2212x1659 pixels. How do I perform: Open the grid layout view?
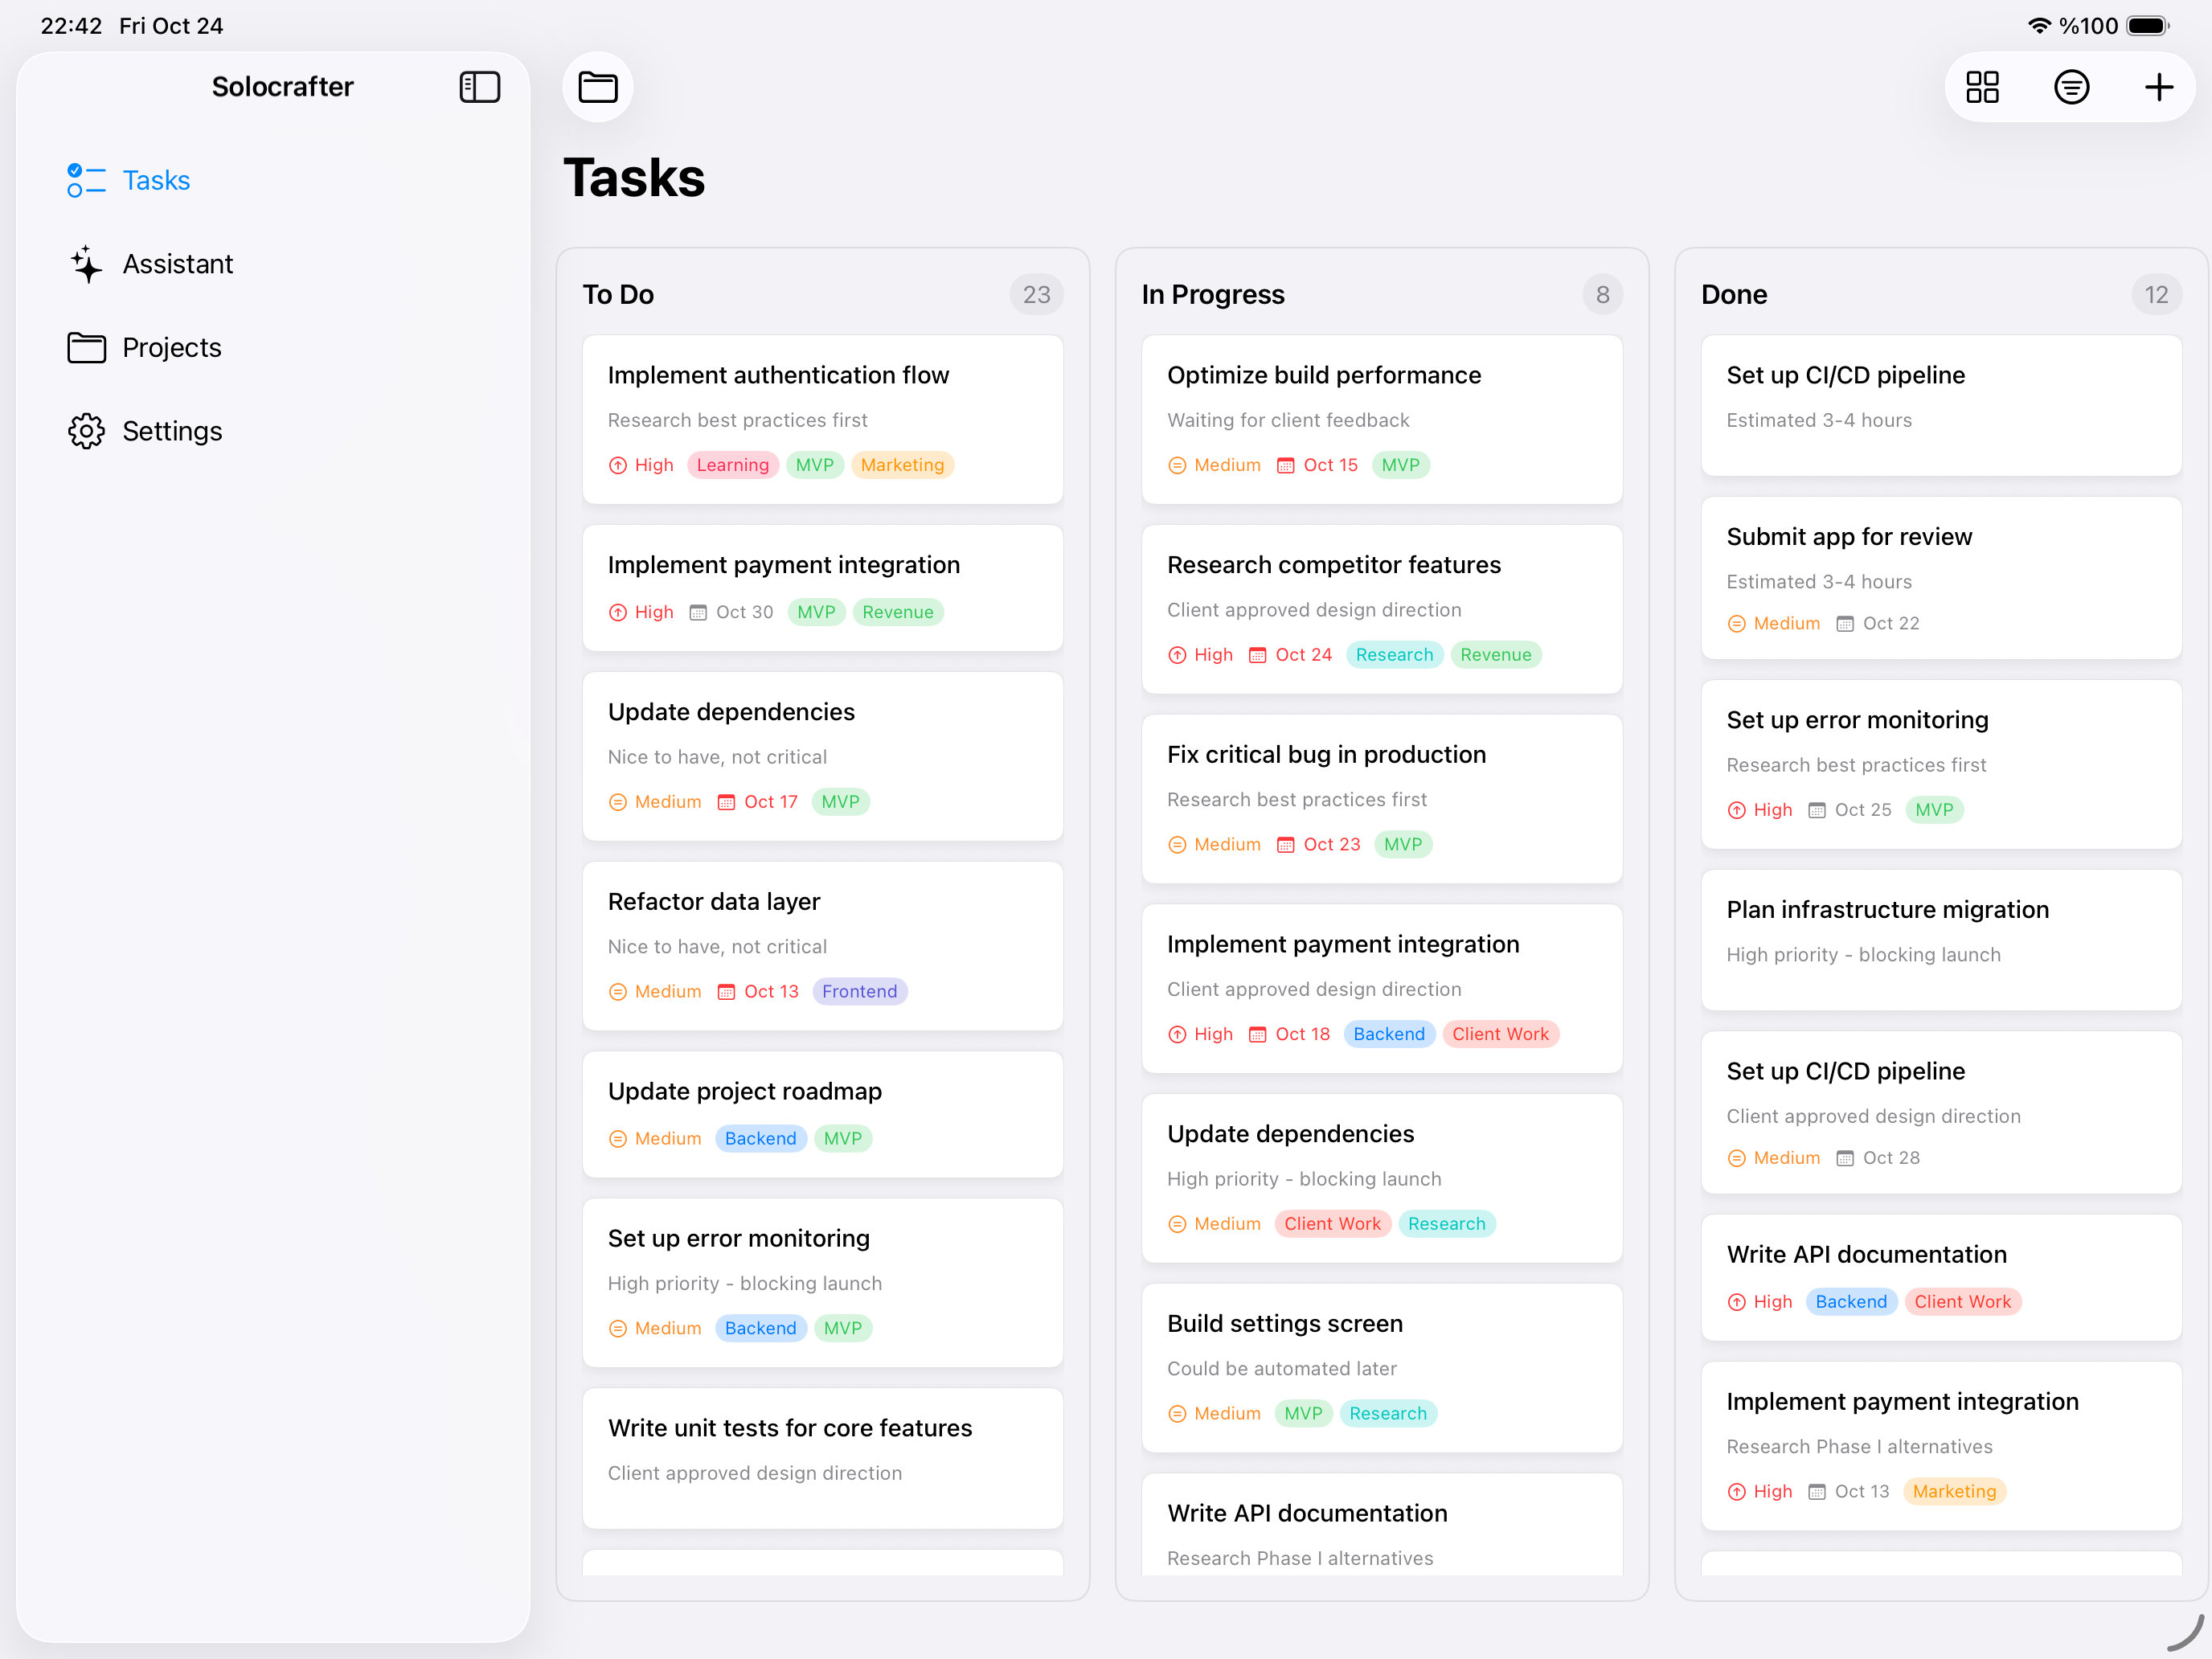[x=1983, y=87]
